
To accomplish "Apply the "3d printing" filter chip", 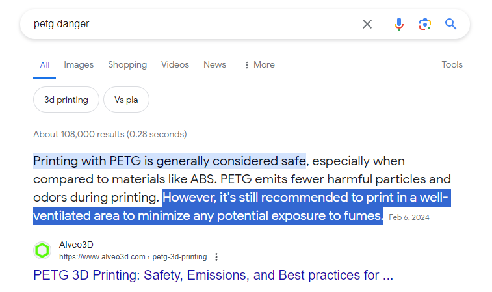I will pyautogui.click(x=66, y=100).
